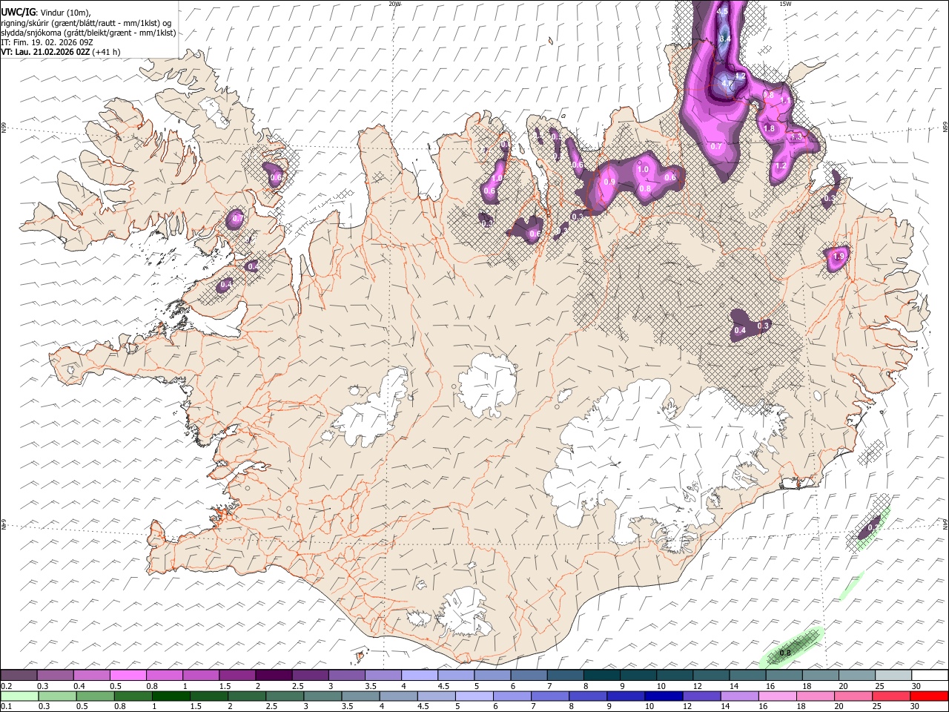Click the snow legend swatch between 4.5 and 5

454,676
